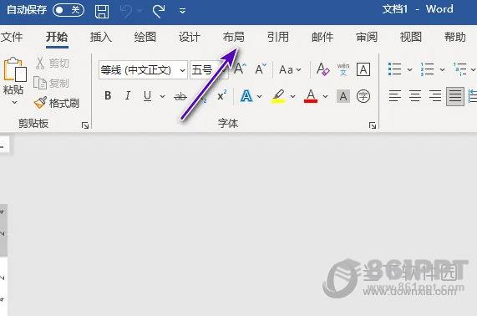Open the Font dialog launcher
The image size is (477, 316).
tap(373, 125)
